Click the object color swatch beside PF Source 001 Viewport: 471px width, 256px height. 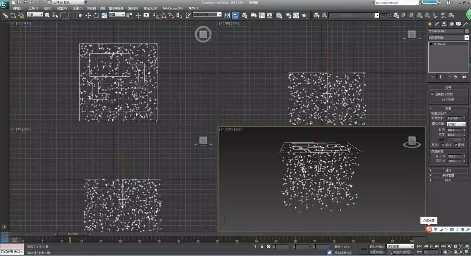[467, 31]
